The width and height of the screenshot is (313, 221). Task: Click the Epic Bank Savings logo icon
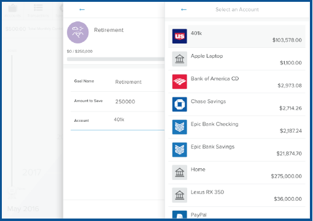(x=179, y=149)
